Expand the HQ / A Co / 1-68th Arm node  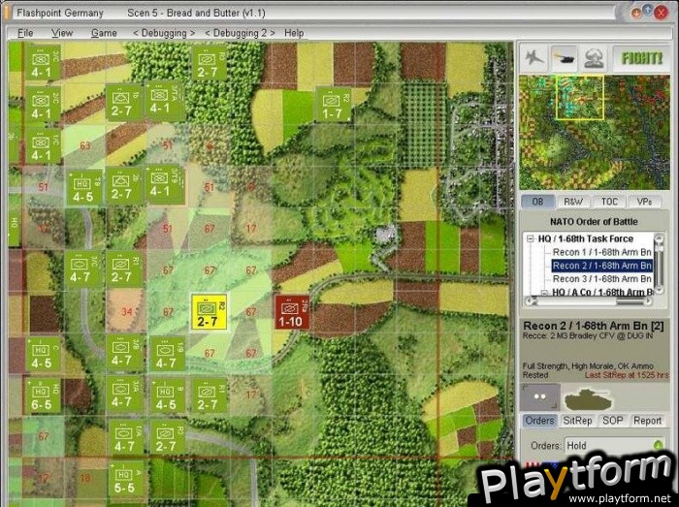pos(544,293)
